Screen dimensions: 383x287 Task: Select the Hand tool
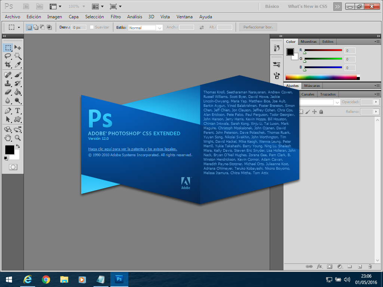8,138
